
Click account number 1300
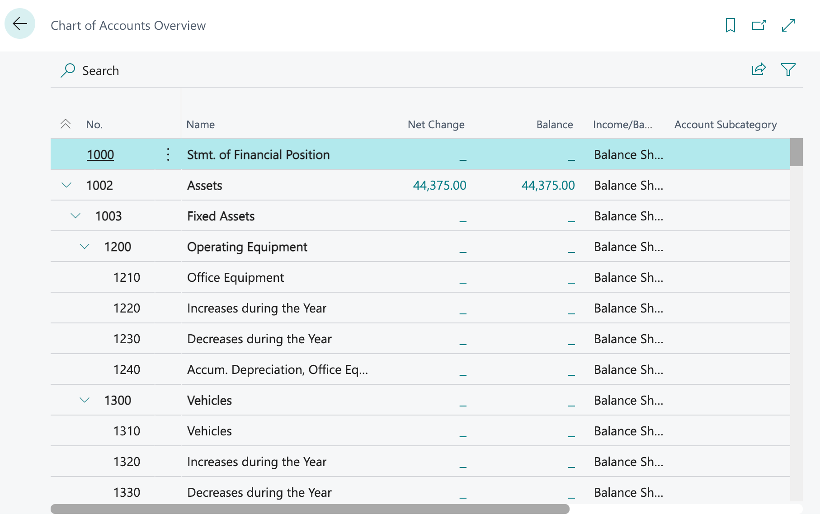coord(118,400)
